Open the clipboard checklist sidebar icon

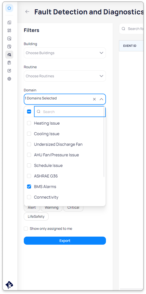pos(9,63)
